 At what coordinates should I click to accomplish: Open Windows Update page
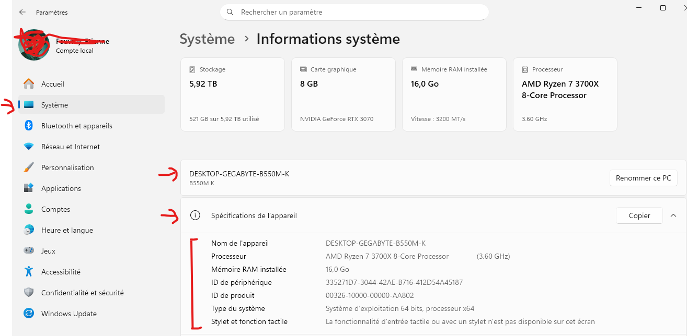[x=91, y=314]
